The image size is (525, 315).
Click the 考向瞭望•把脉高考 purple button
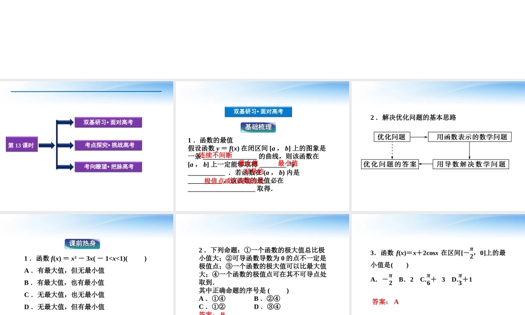(108, 167)
